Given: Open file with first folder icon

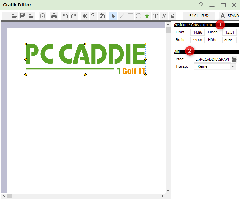Looking at the screenshot, I should tap(14, 16).
